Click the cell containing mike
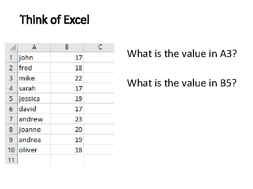The height and width of the screenshot is (189, 253). tap(34, 78)
